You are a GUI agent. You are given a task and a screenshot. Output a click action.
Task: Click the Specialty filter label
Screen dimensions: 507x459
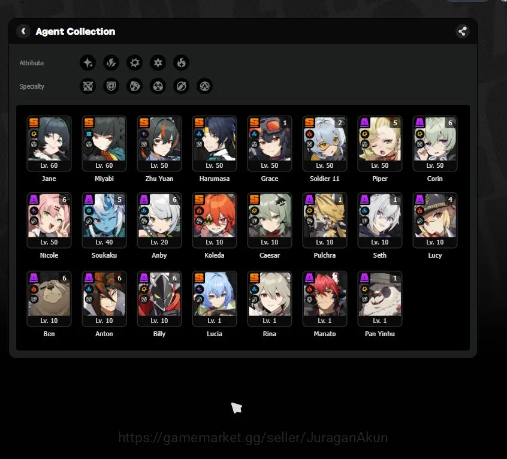click(32, 86)
